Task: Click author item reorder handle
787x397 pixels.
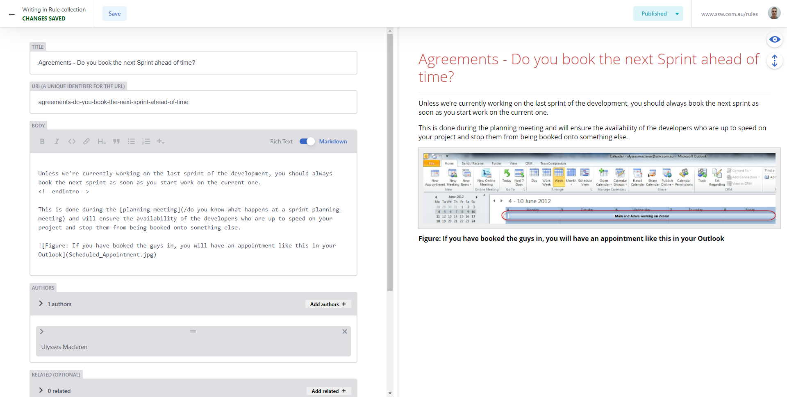Action: (193, 331)
